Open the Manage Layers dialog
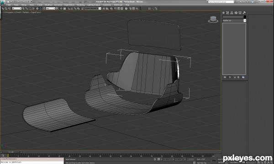Screen dimensions: 274x164 pos(111,8)
